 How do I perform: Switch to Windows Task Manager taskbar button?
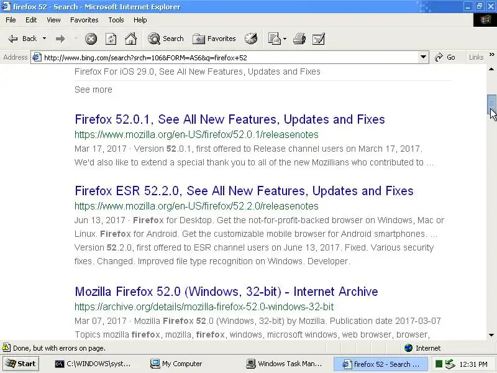(285, 364)
